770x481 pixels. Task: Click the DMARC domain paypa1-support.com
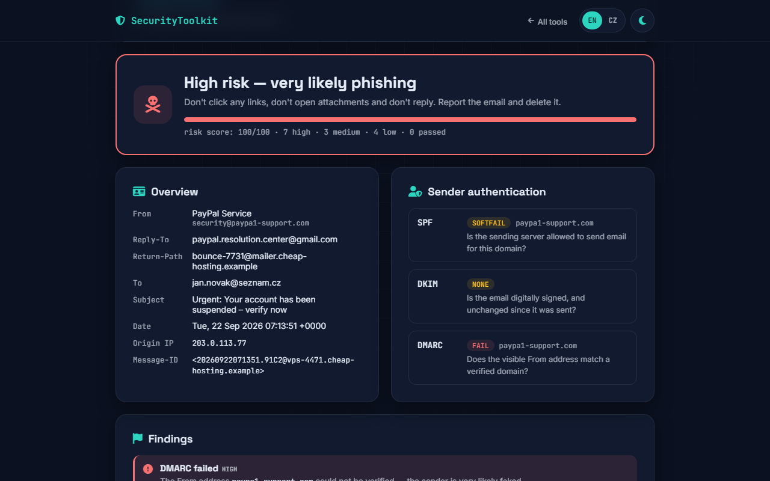pos(538,346)
